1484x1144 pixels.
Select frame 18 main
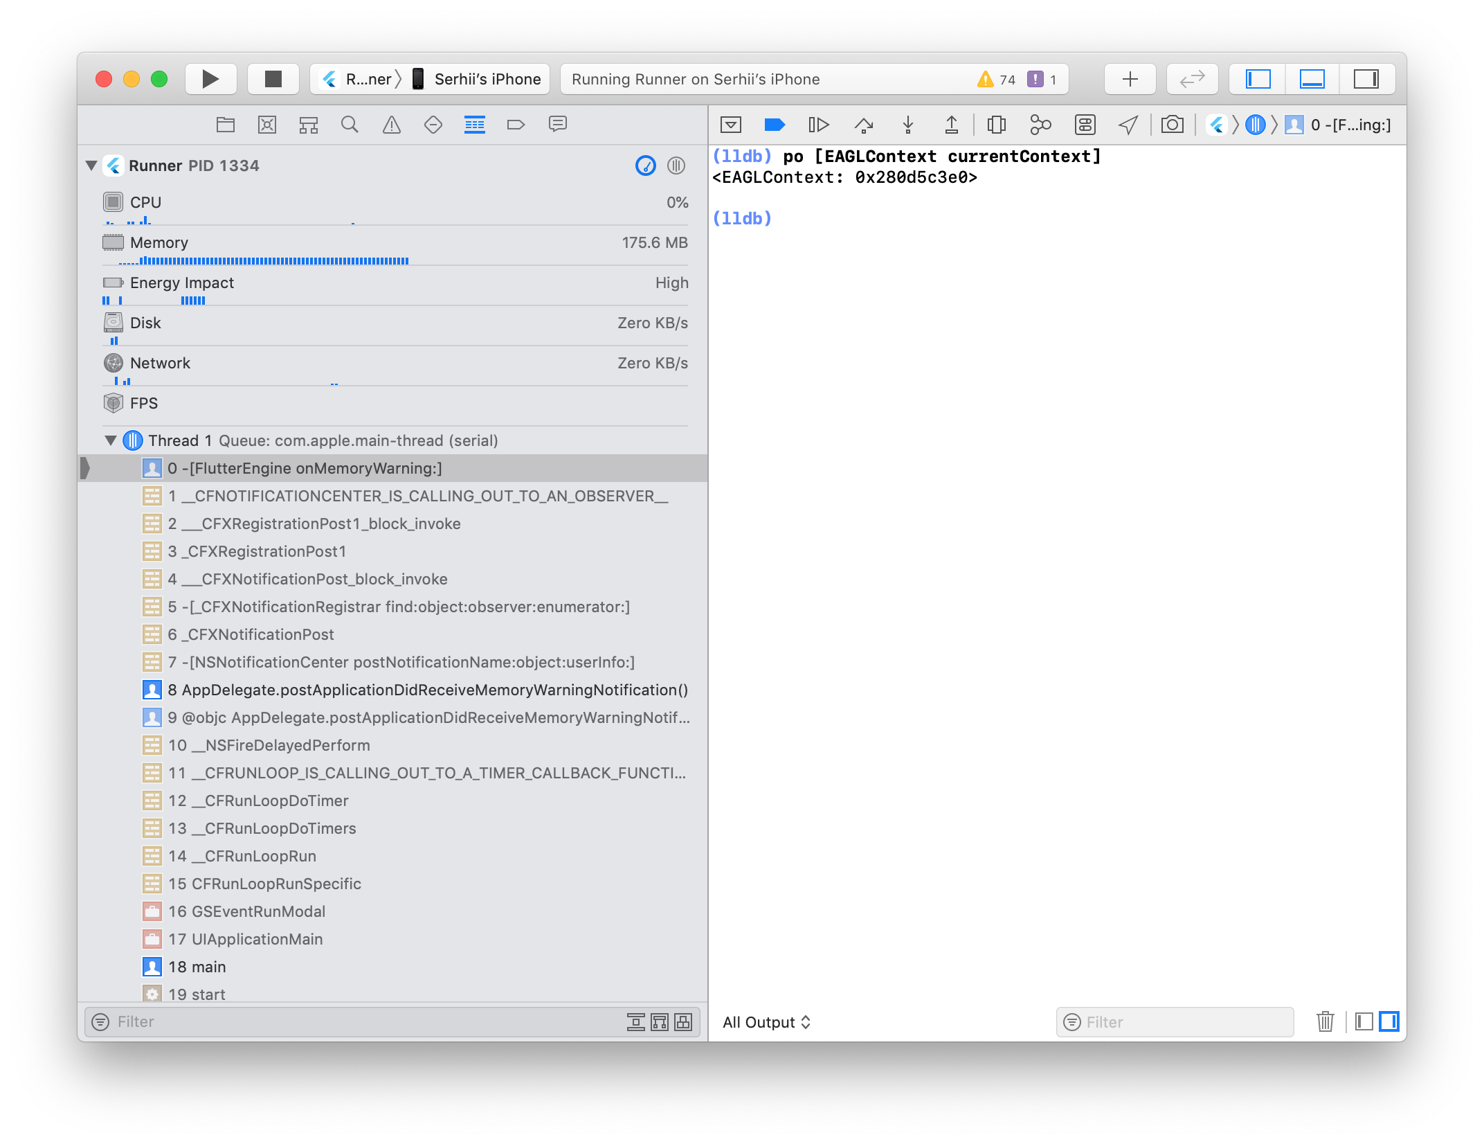[x=392, y=967]
